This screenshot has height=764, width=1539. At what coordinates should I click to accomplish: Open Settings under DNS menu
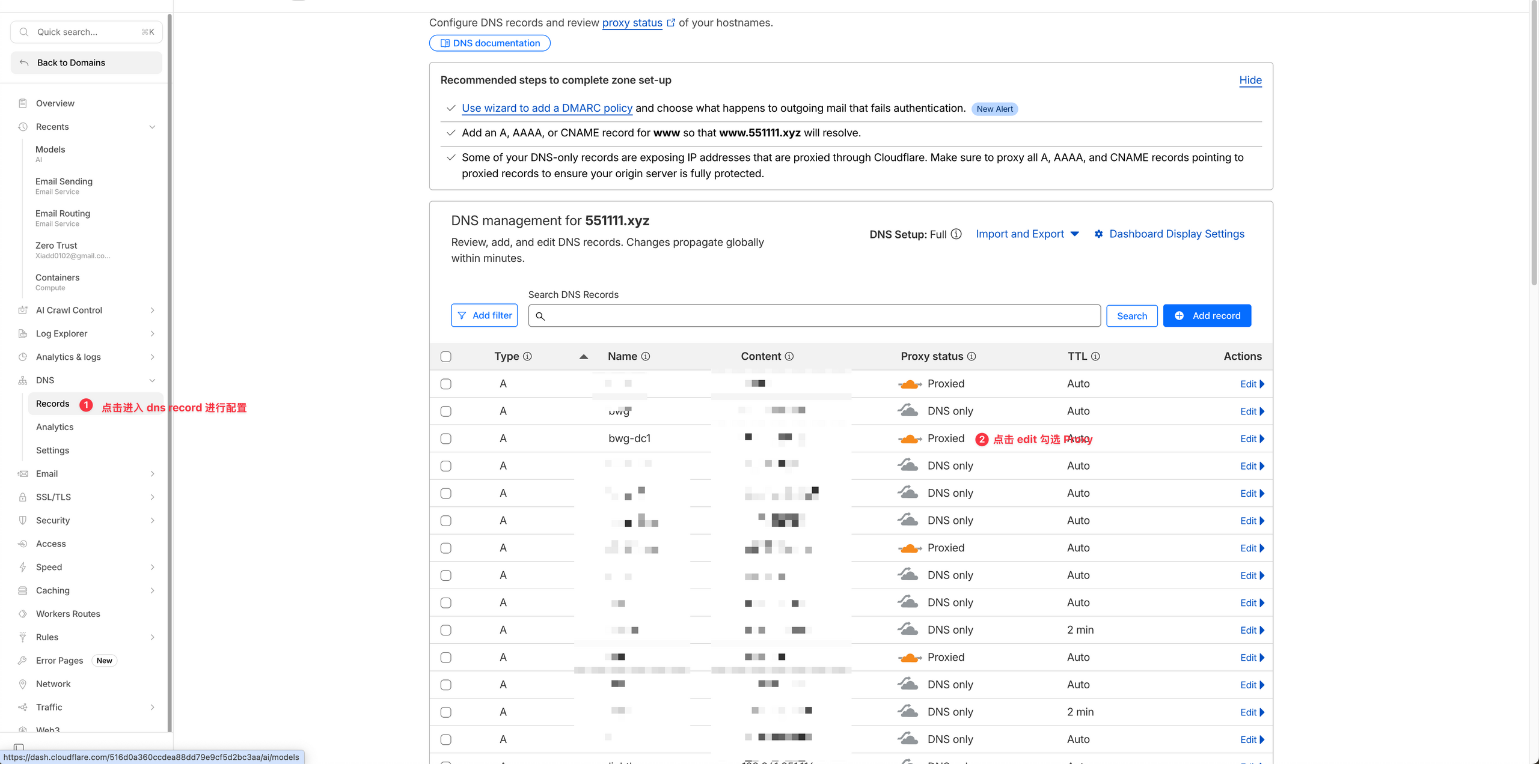pyautogui.click(x=52, y=450)
